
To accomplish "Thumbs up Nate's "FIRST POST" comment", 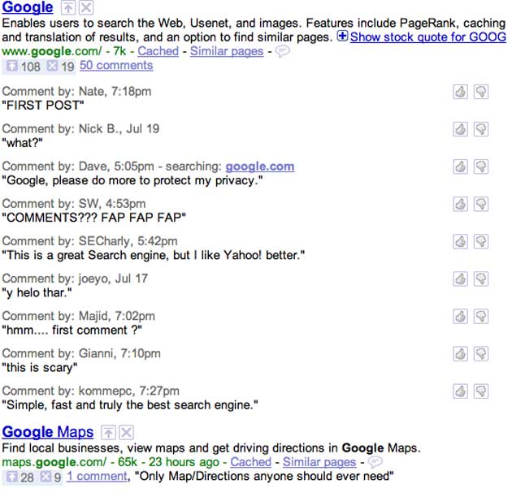I will click(x=460, y=92).
